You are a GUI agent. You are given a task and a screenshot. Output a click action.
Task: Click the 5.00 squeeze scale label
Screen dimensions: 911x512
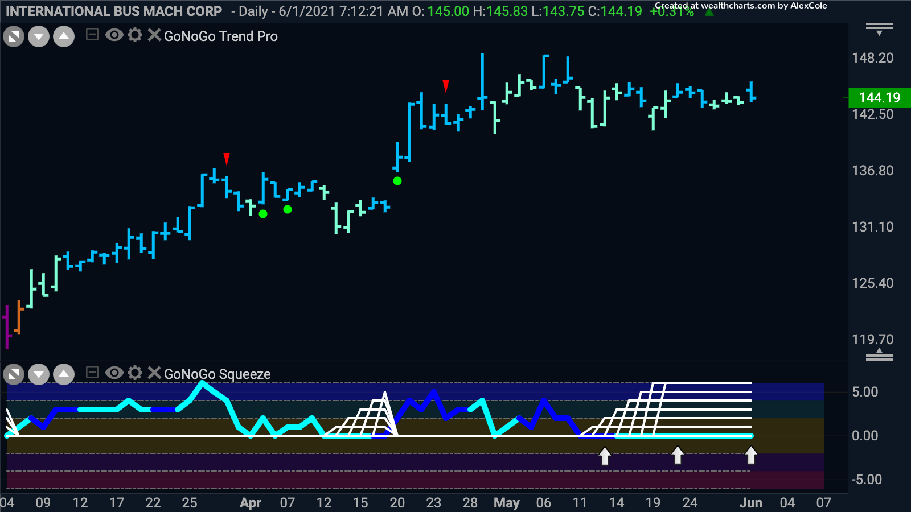865,392
